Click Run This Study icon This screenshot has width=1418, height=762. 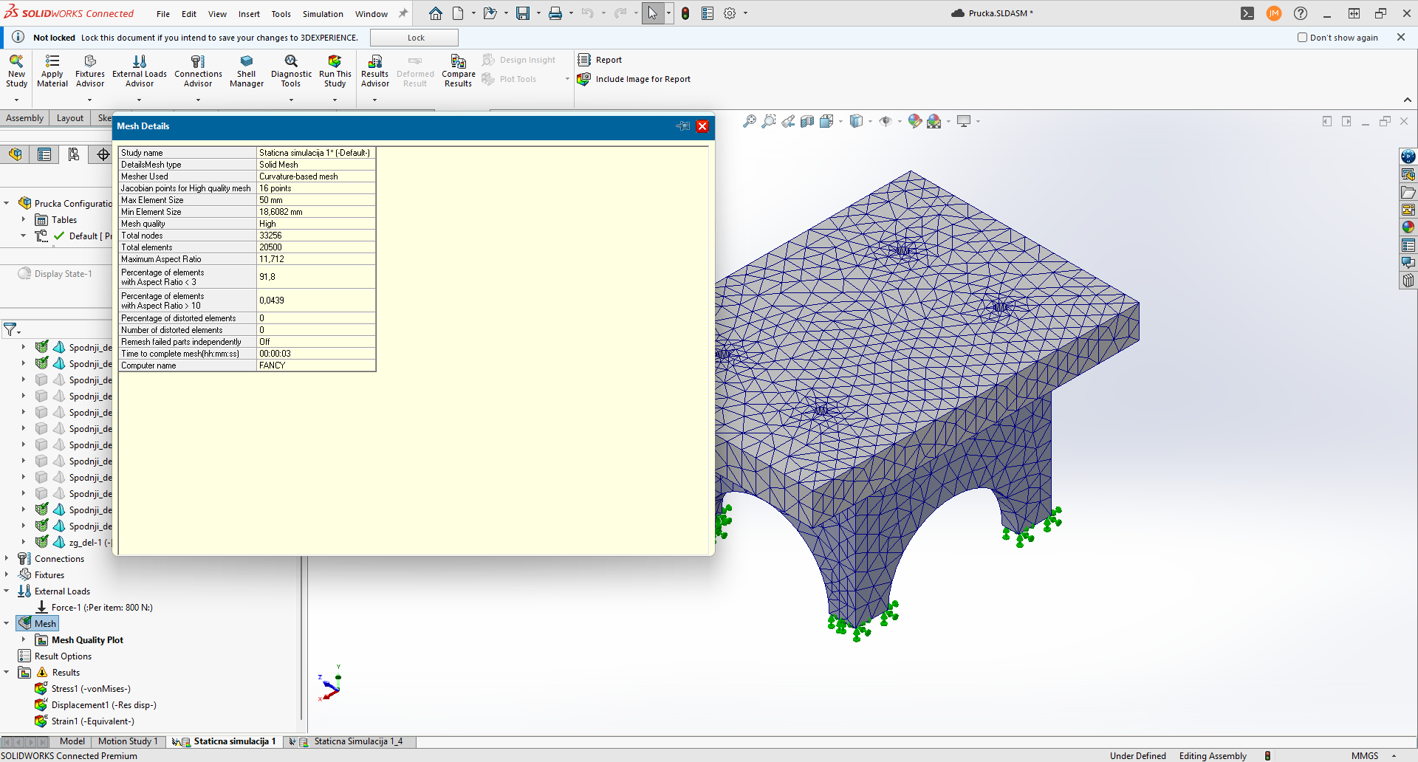[x=335, y=71]
